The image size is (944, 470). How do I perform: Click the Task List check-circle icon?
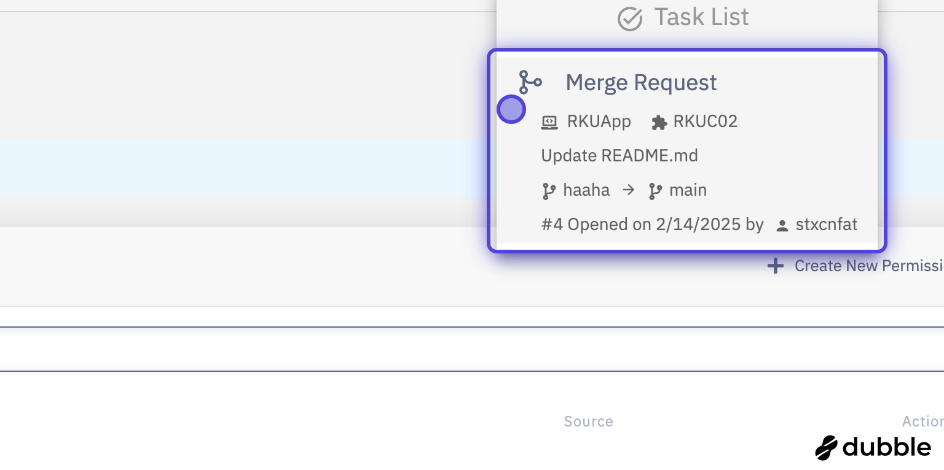tap(630, 19)
